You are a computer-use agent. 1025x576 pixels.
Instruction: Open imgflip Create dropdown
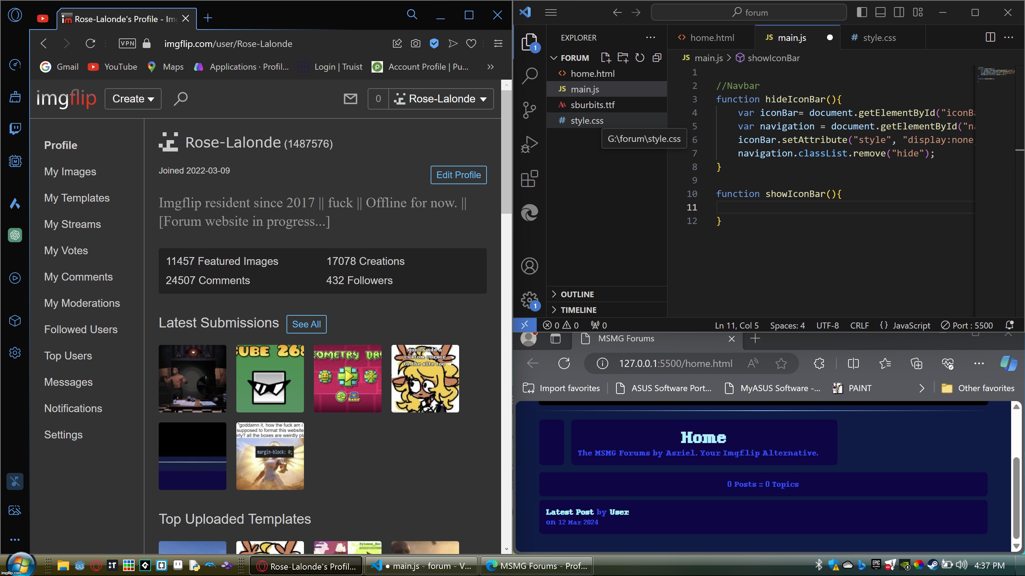[x=133, y=98]
